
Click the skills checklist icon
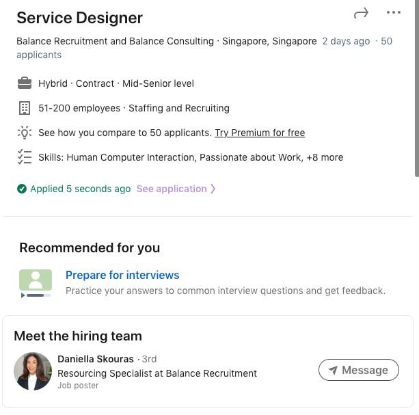coord(25,157)
